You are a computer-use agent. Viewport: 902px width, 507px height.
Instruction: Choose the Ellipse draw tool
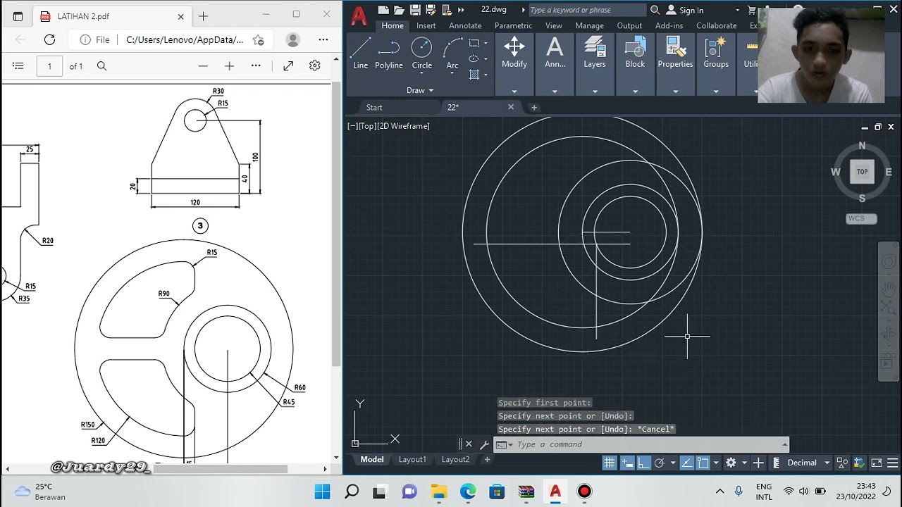click(474, 59)
